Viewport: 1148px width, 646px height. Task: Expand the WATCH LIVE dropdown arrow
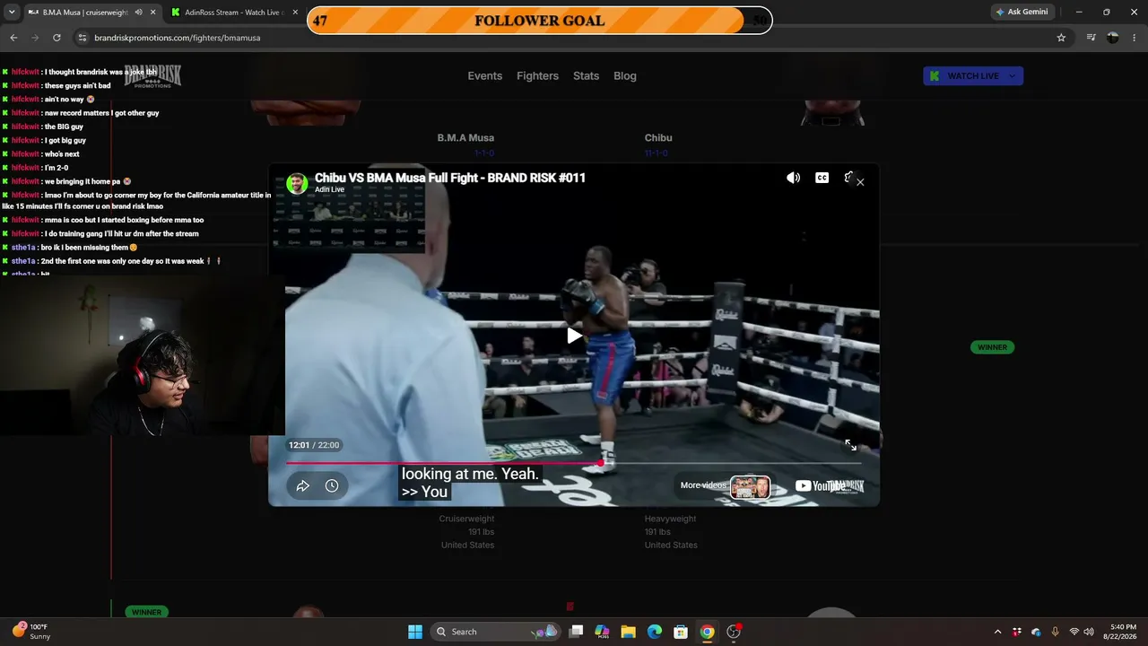[x=1013, y=76]
